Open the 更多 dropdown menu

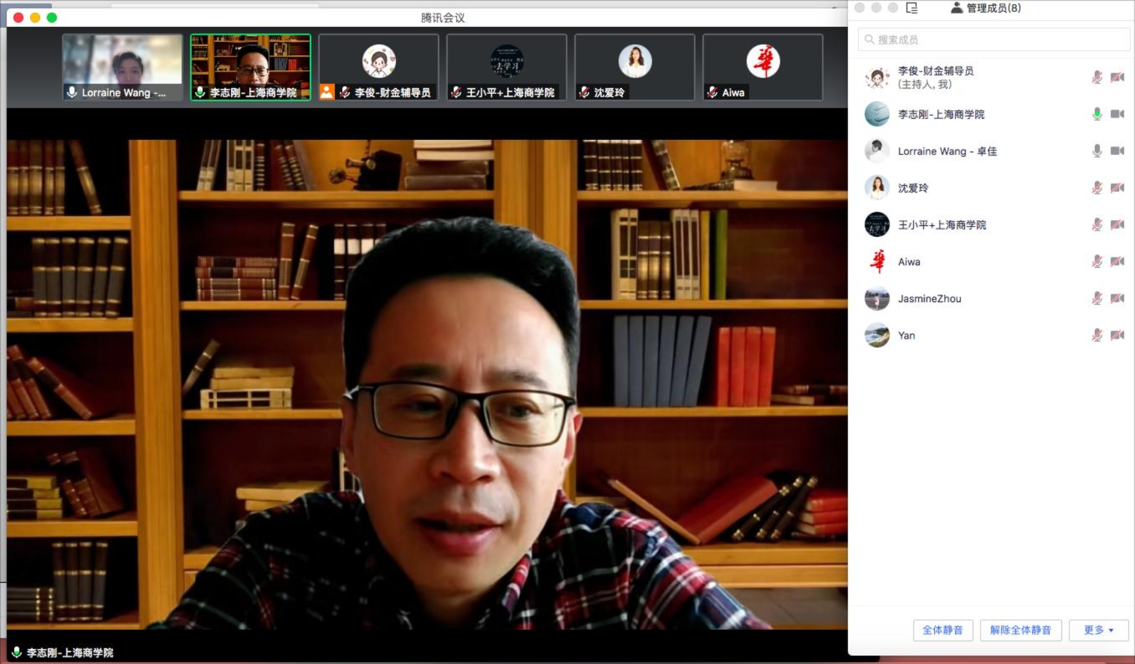point(1098,630)
